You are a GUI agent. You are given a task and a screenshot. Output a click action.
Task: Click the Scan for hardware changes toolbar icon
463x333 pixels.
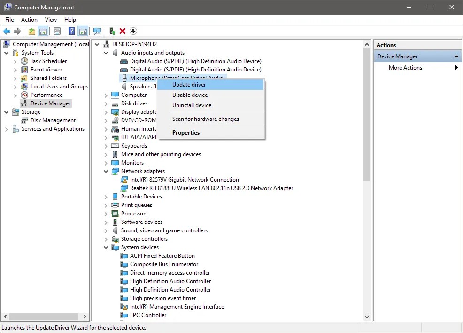[97, 31]
